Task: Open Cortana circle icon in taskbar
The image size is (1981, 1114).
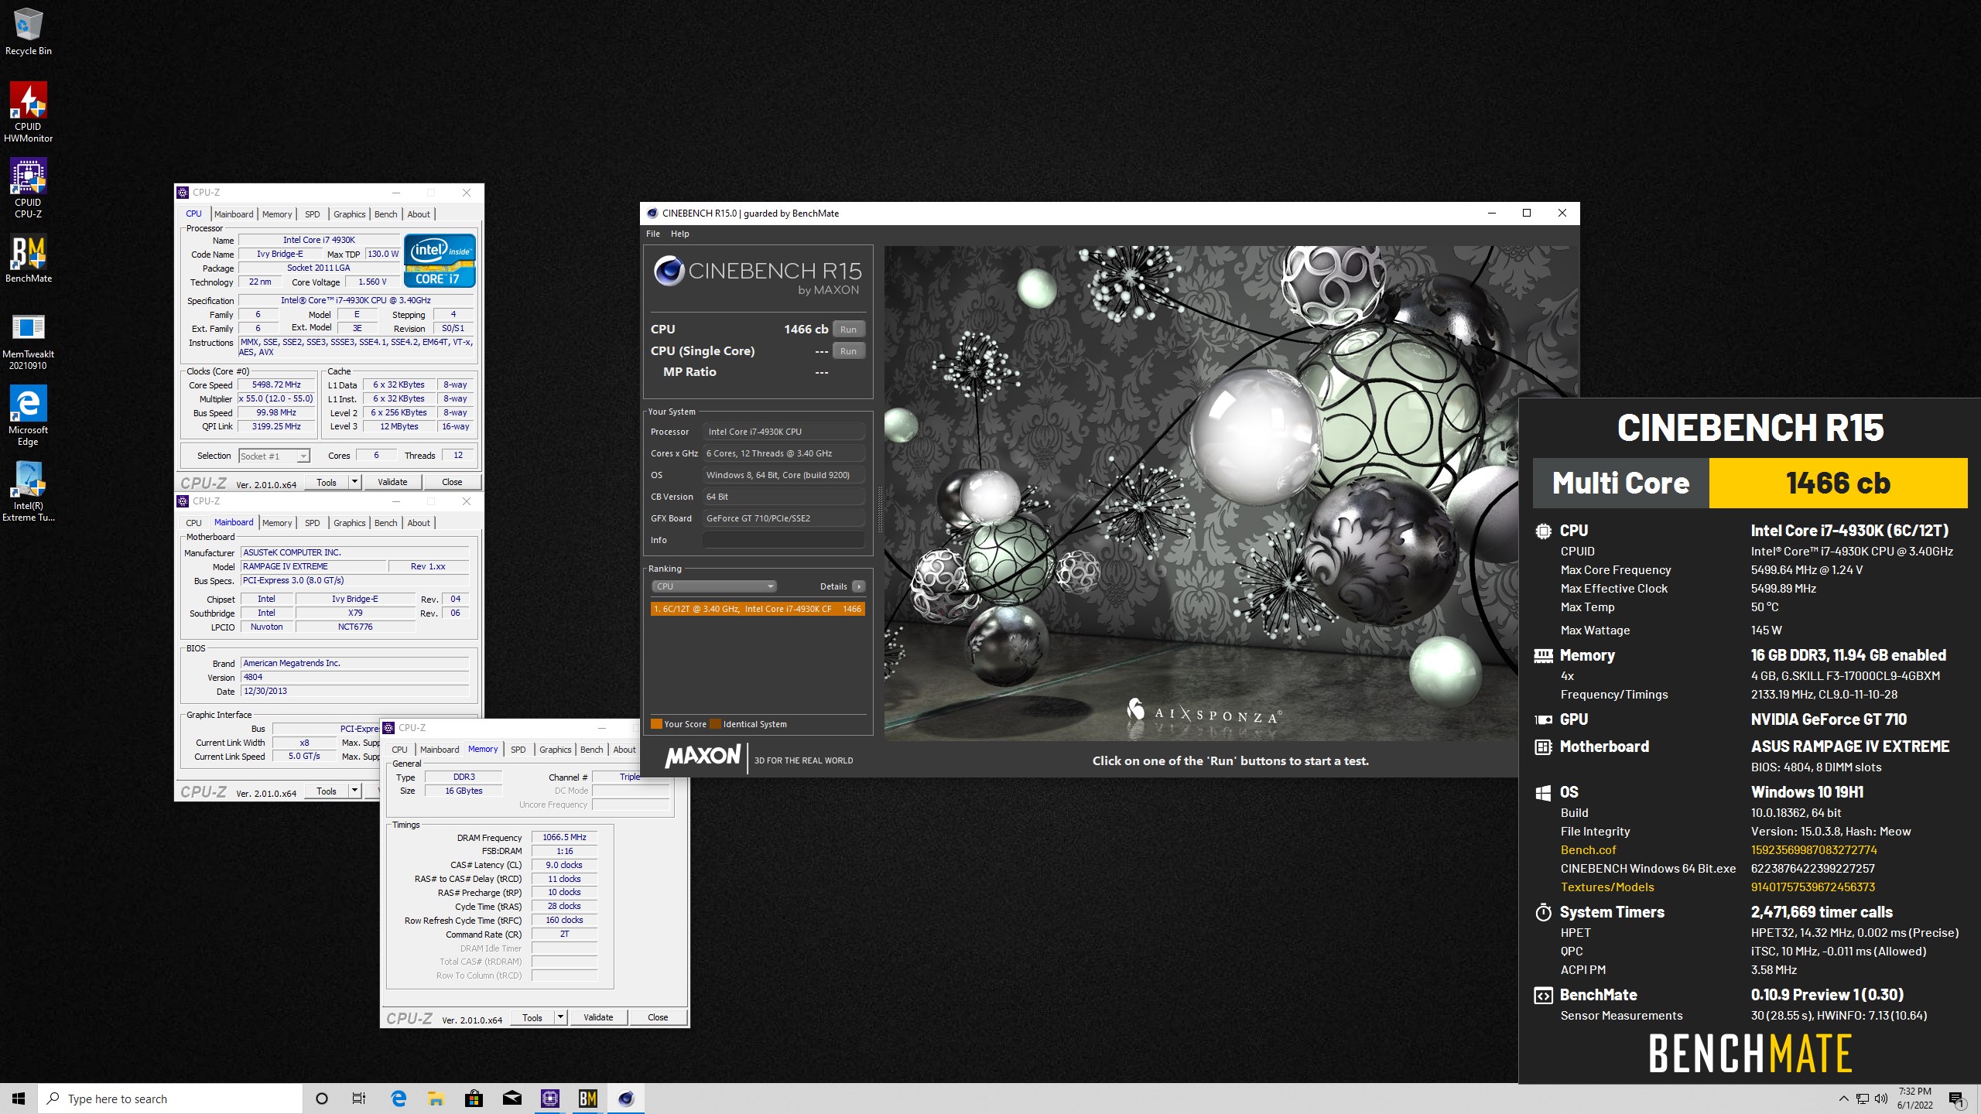Action: (x=322, y=1099)
